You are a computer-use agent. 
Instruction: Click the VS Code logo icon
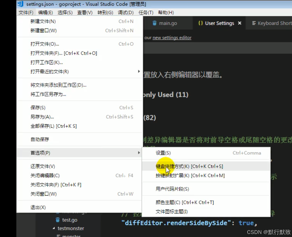tap(20, 4)
